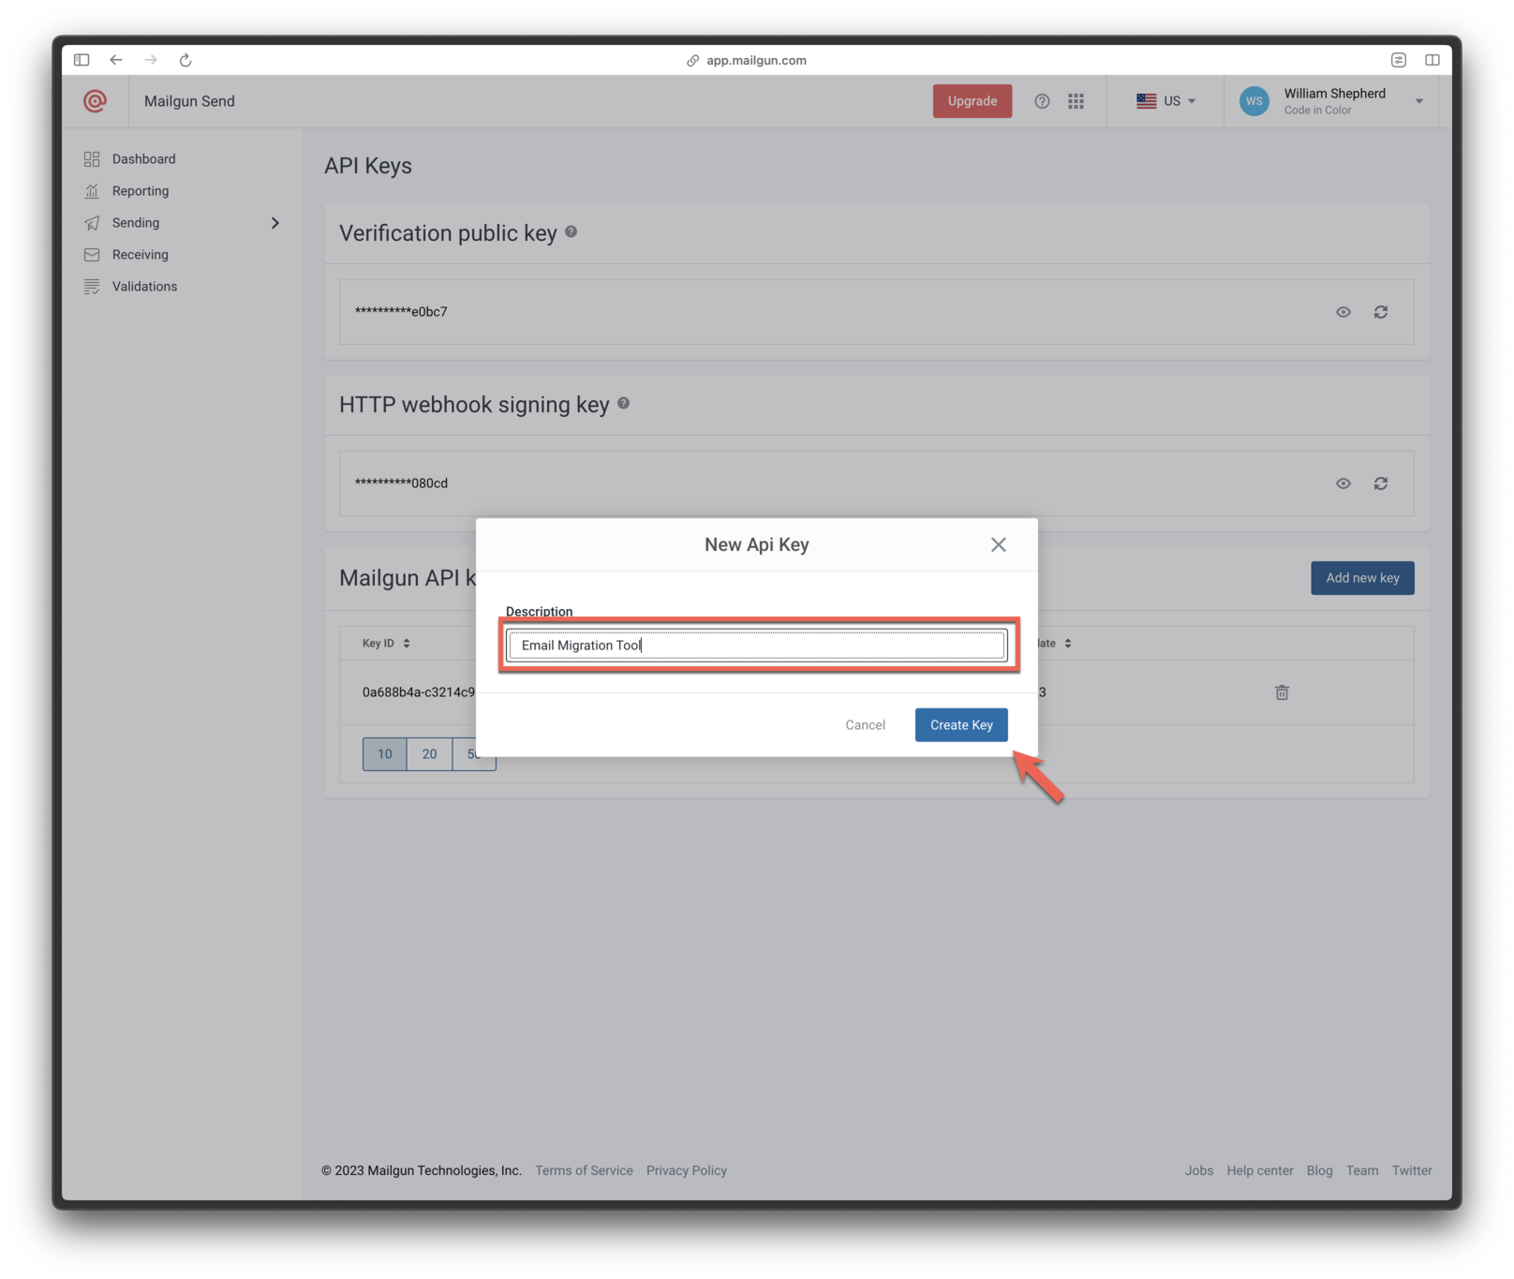Show info for HTTP webhook signing key
Image resolution: width=1514 pixels, height=1279 pixels.
623,403
